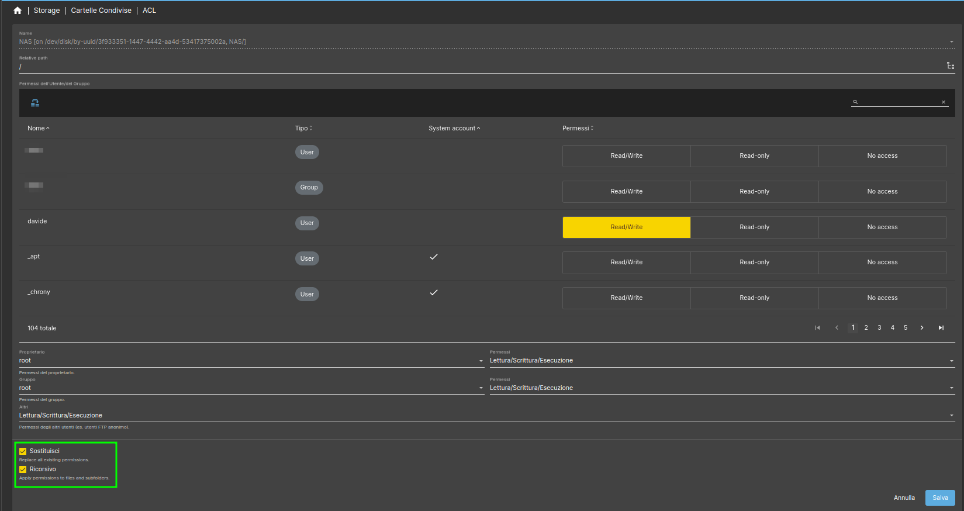964x511 pixels.
Task: Jump to first page icon
Action: point(817,328)
